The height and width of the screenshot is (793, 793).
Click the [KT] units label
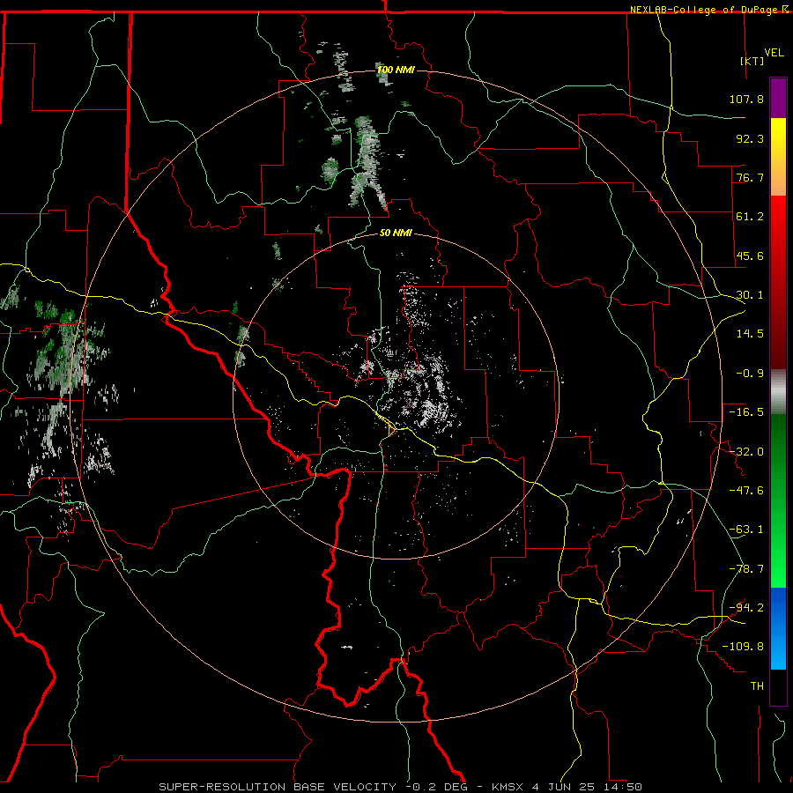point(752,61)
